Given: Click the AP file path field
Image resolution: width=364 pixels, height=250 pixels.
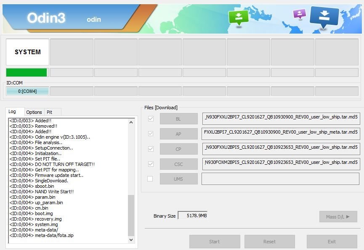Looking at the screenshot, I should 281,134.
